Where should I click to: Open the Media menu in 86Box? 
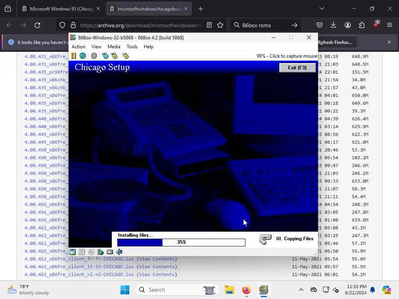click(114, 47)
